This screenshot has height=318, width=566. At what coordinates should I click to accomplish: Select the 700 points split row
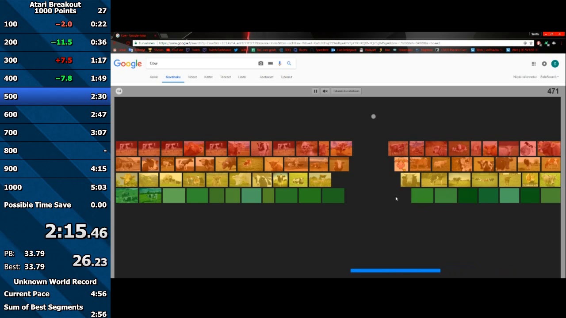pos(55,132)
